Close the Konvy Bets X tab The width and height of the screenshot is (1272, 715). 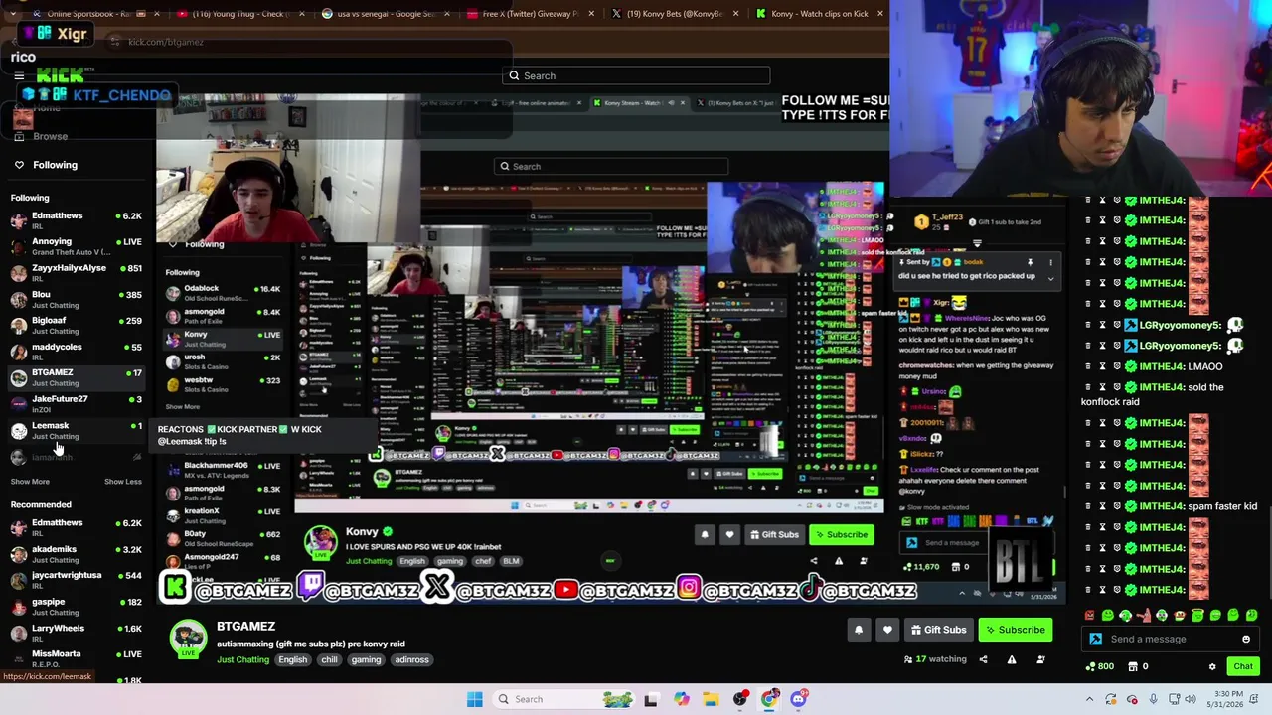tap(735, 14)
